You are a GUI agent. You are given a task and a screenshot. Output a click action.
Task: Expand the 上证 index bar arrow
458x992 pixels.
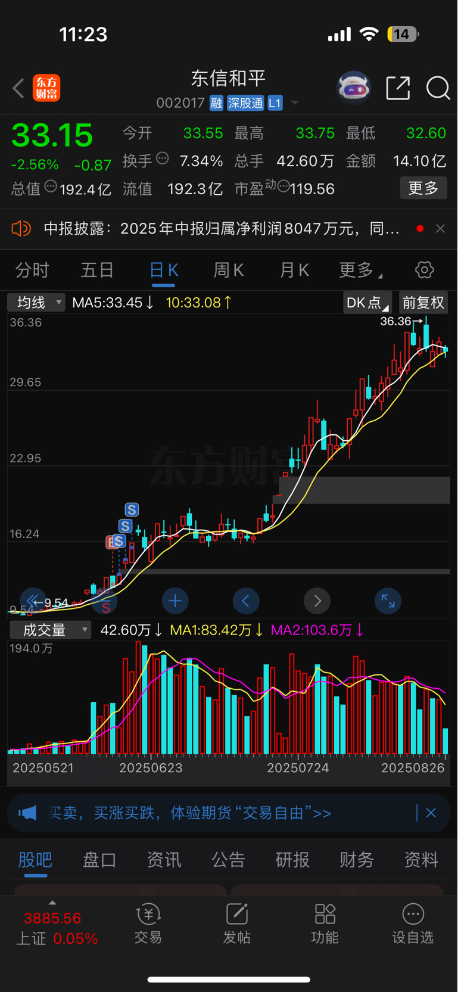coord(52,903)
